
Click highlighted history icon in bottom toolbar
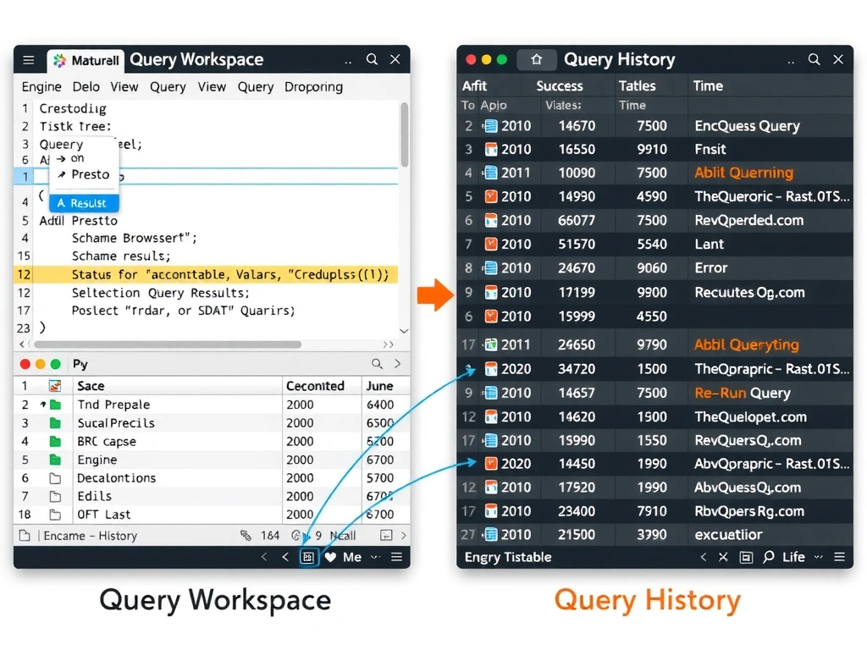(x=308, y=557)
